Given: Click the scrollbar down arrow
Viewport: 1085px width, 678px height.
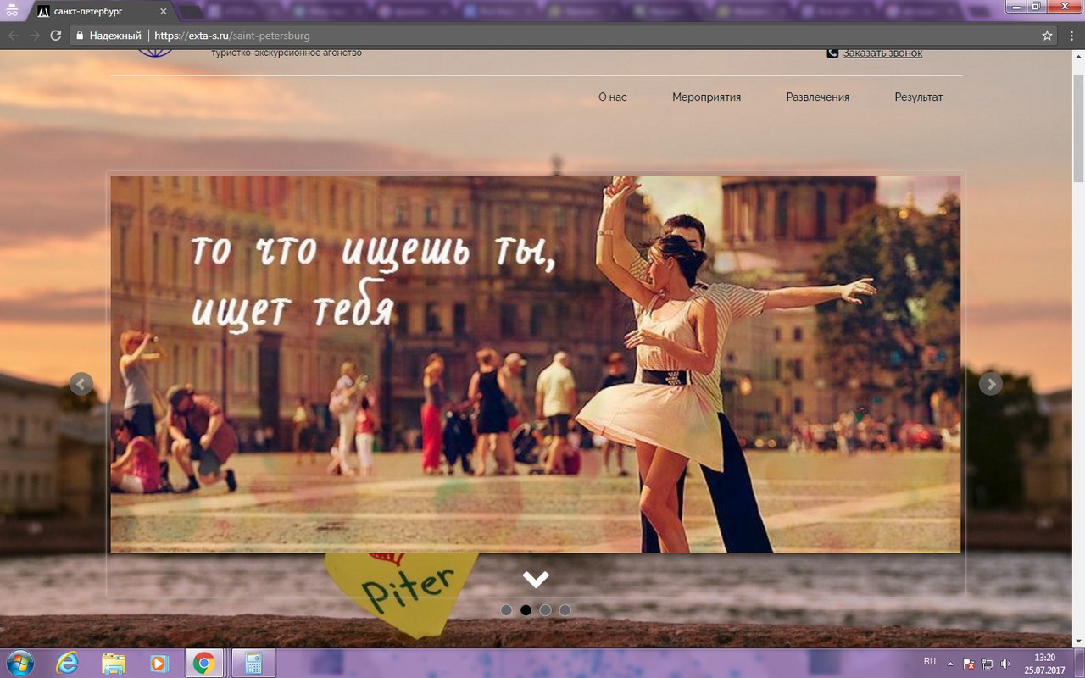Looking at the screenshot, I should point(1078,642).
